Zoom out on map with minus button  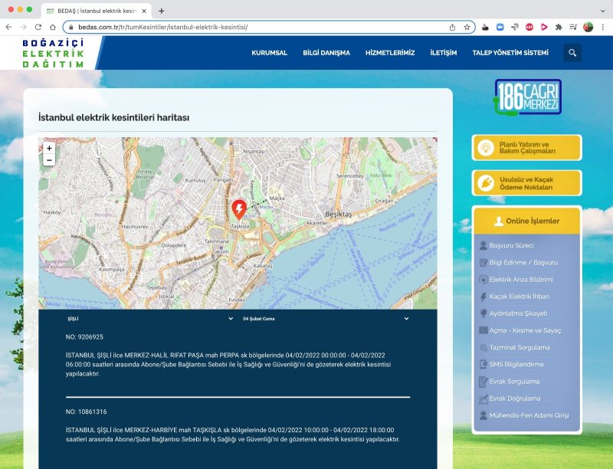49,160
